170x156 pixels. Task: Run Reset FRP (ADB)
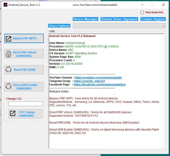tap(24, 70)
